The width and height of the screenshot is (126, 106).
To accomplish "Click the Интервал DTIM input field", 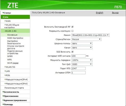I will click(78, 73).
